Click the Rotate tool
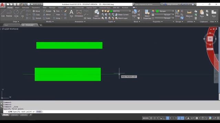The width and height of the screenshot is (220, 123). click(47, 11)
